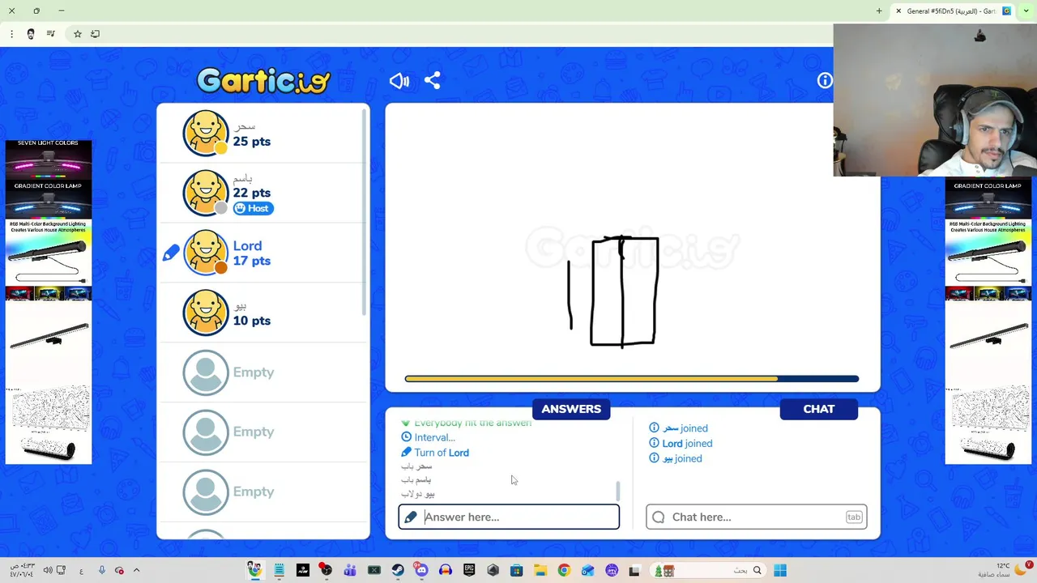The image size is (1037, 583).
Task: Open the media control icon in toolbar
Action: (51, 34)
